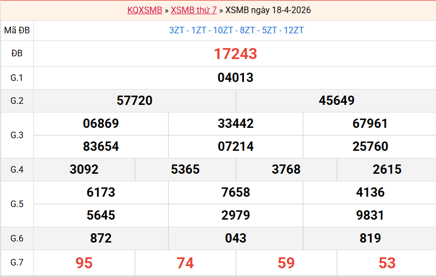Select G.6 number 043
Screen dimensions: 436x277
[235, 238]
